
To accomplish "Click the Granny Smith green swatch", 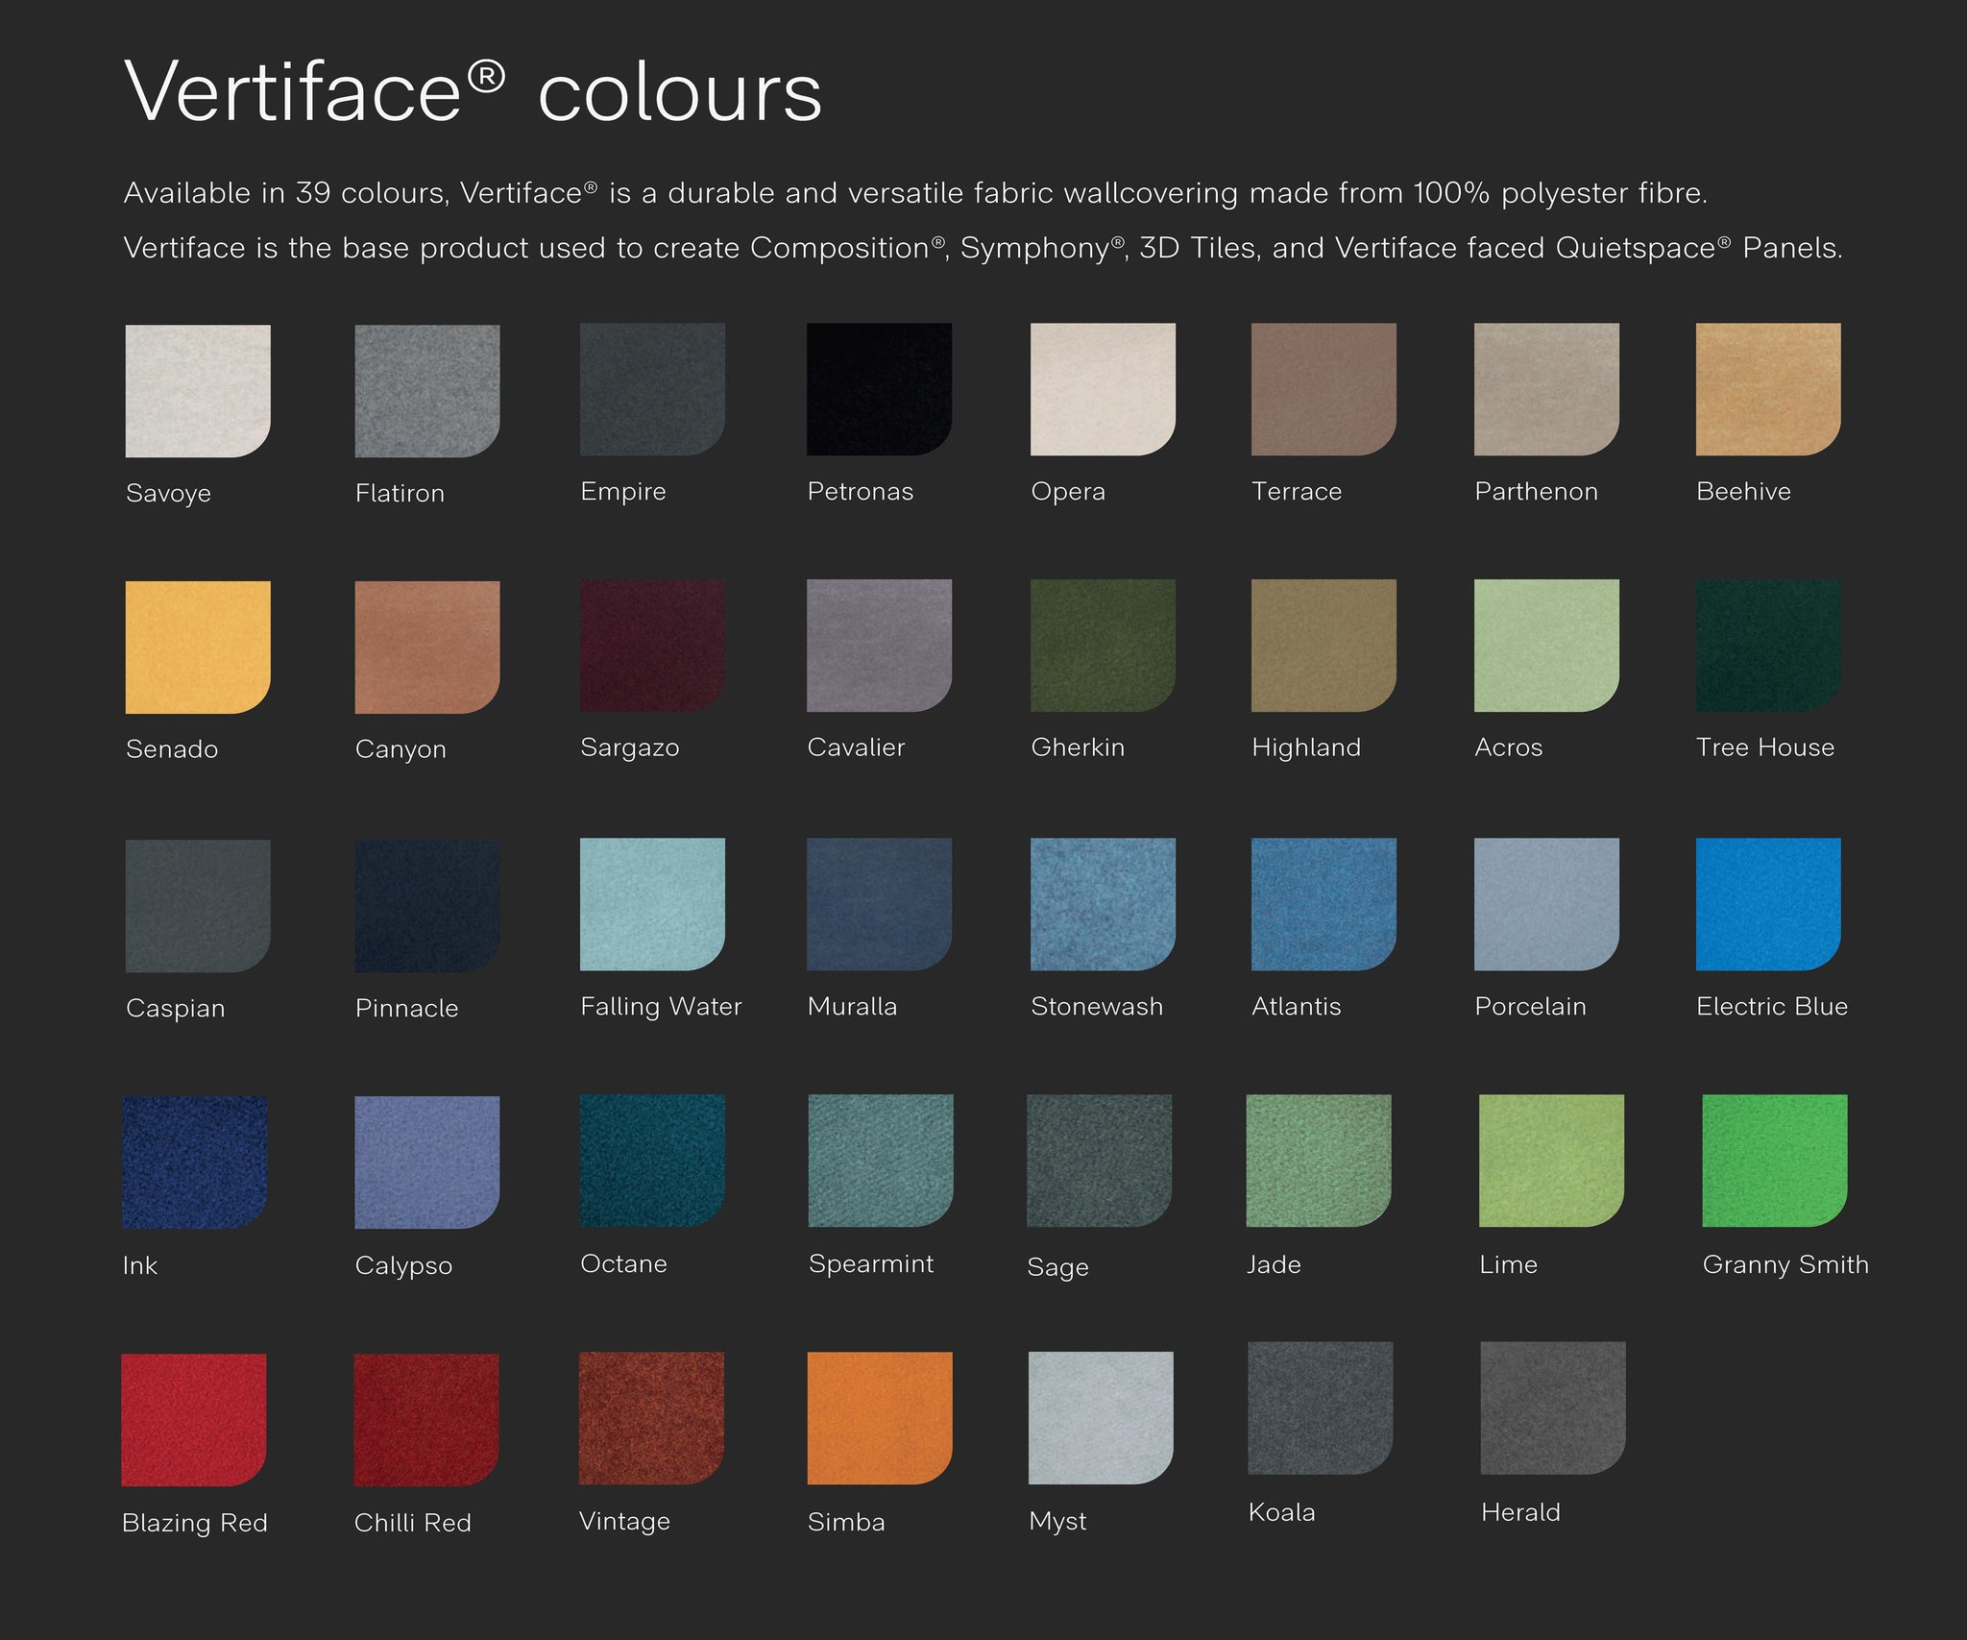I will [1775, 1161].
